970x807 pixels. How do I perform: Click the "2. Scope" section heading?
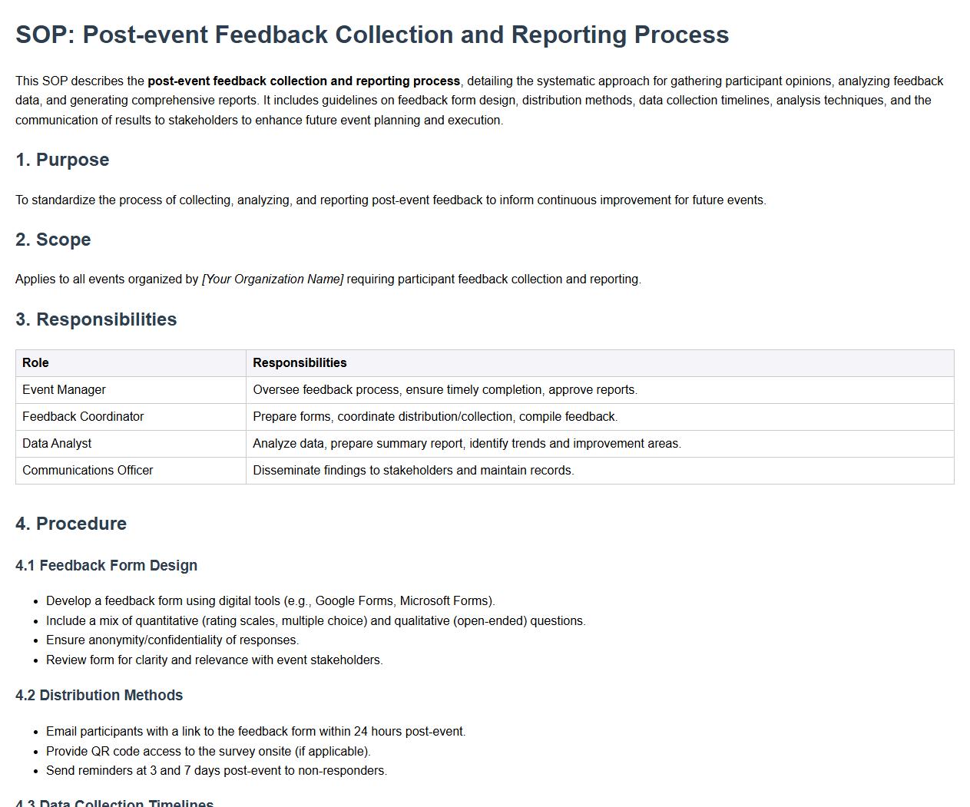tap(53, 240)
